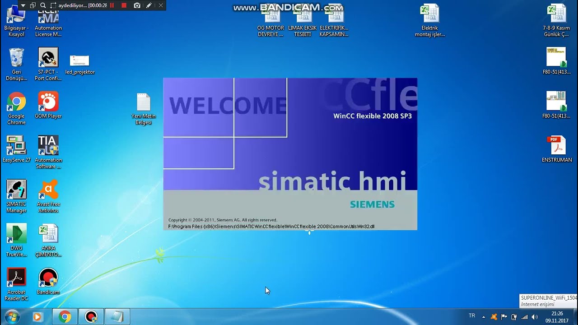Open the clock showing 21:26

[557, 317]
